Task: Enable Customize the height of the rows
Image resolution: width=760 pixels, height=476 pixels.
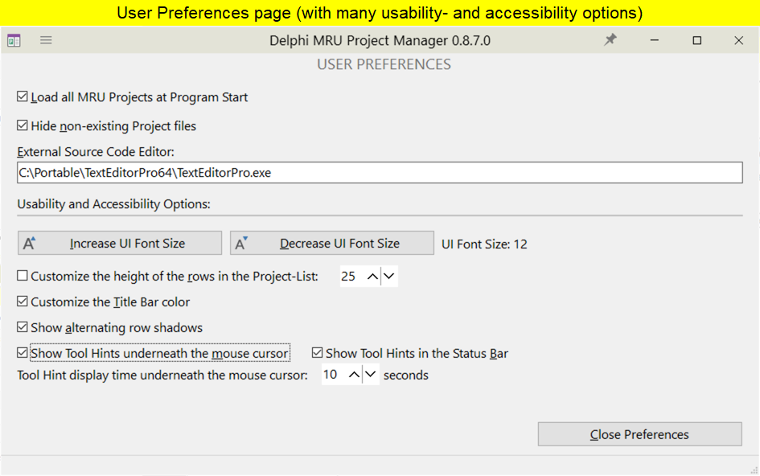Action: [x=23, y=277]
